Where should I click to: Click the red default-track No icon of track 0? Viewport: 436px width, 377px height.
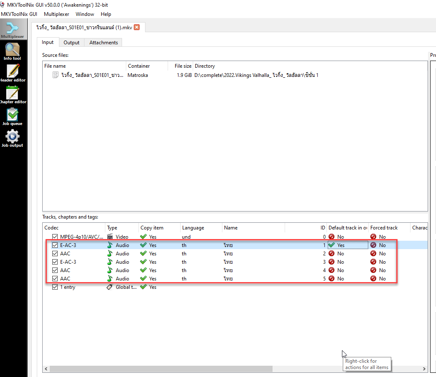[x=331, y=237]
